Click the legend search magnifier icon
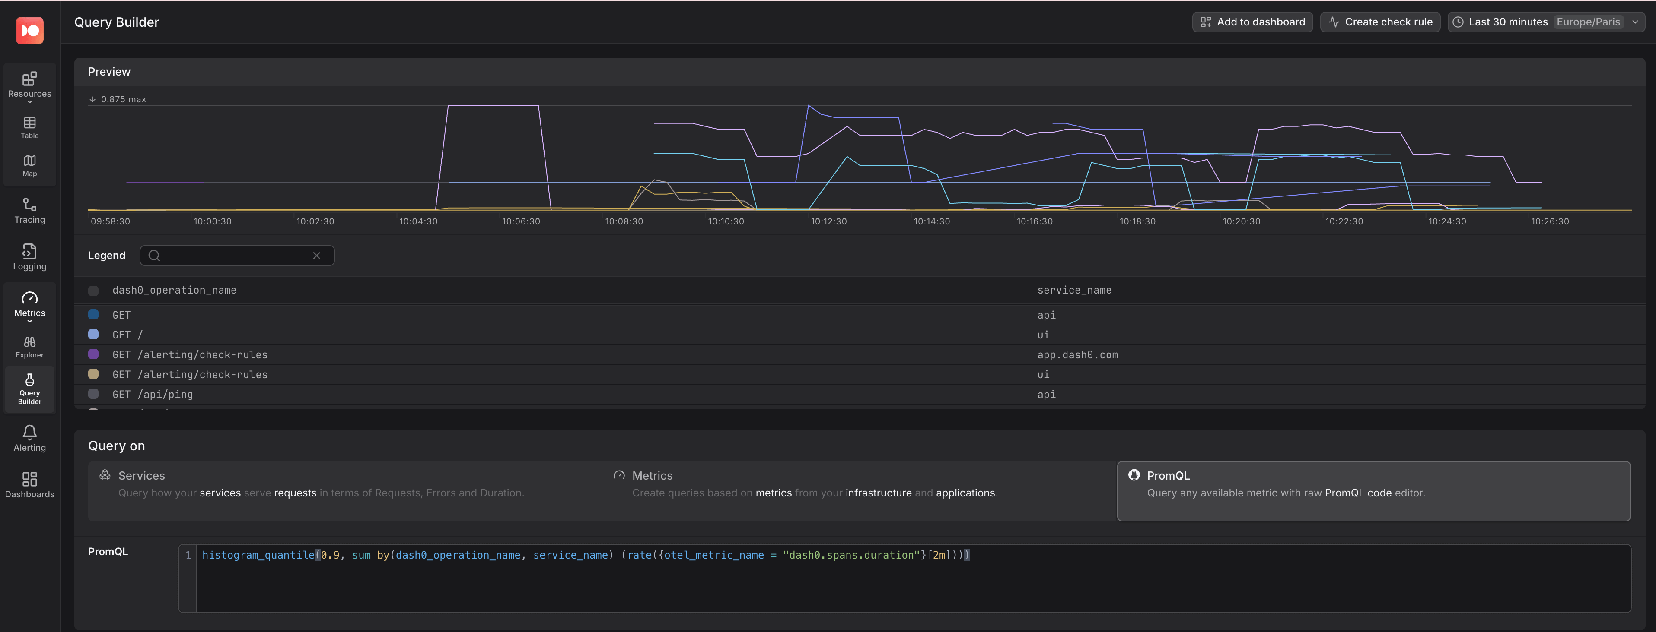Screen dimensions: 1656x632 154,256
